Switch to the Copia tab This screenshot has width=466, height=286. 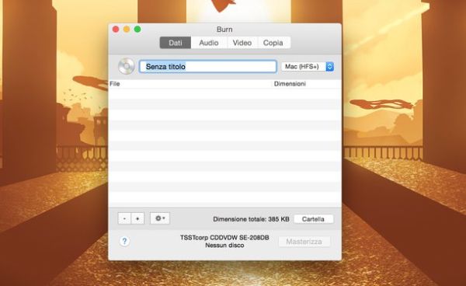(x=273, y=43)
